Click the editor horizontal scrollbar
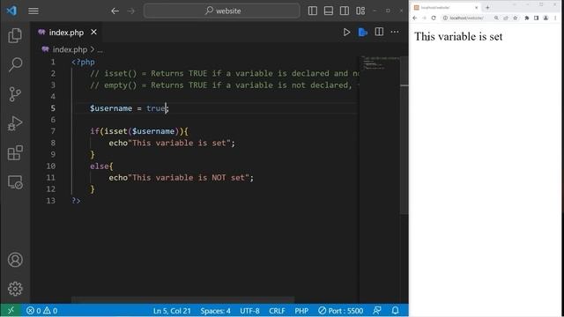This screenshot has width=564, height=317. [182, 299]
